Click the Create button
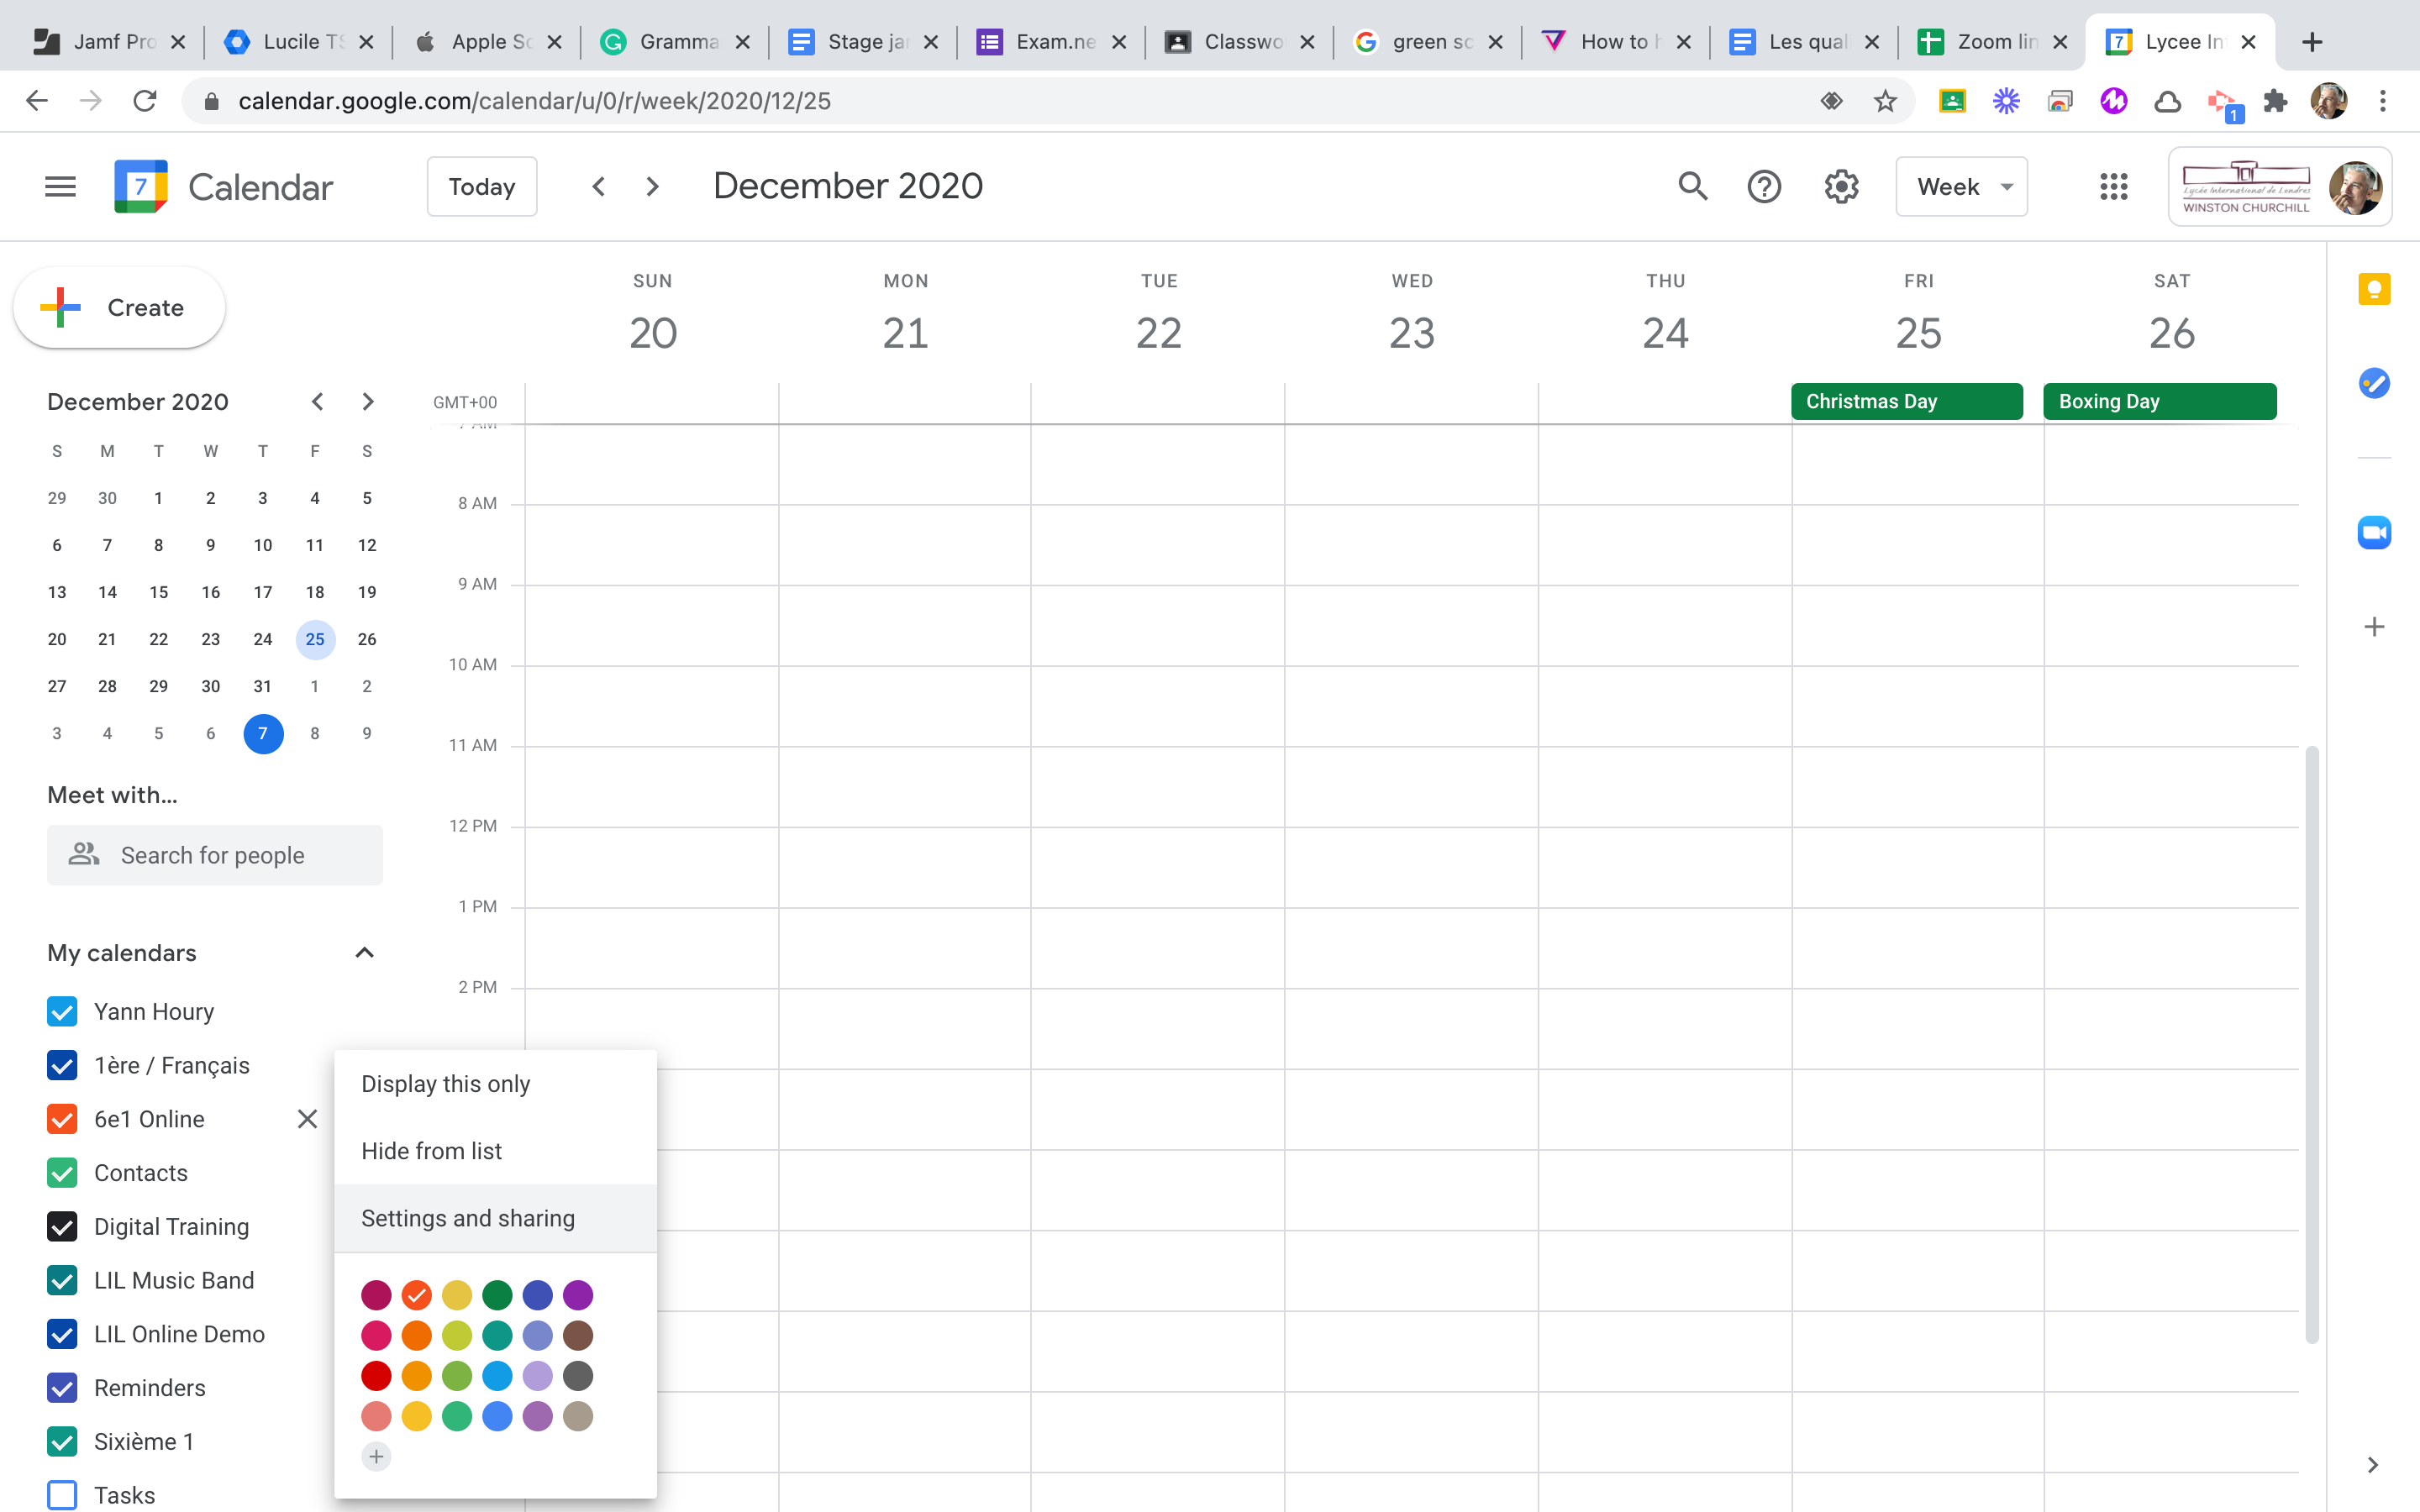 (119, 307)
